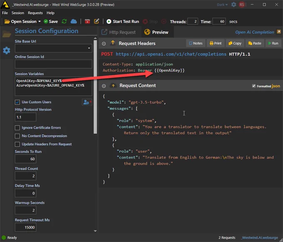Click the configuration panel scrollbar thumb
Screen dimensions: 283x242
[x=95, y=87]
